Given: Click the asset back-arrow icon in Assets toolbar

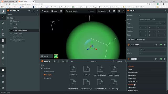Looking at the screenshot, I should [63, 61].
